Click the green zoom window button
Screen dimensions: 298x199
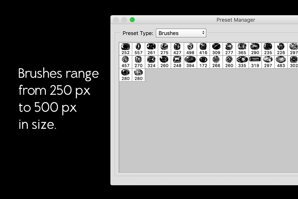132,20
